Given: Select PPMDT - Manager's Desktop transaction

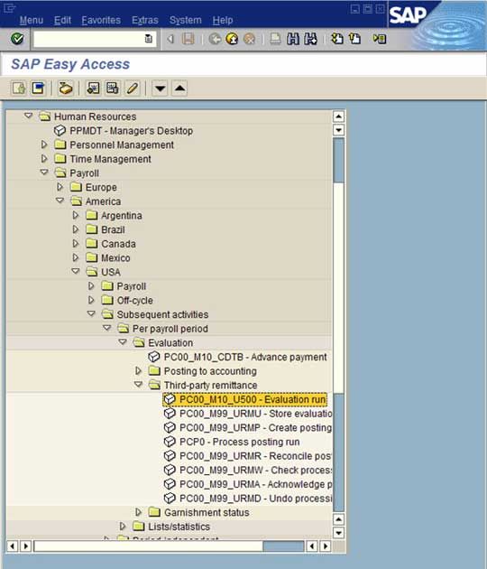Looking at the screenshot, I should (124, 131).
